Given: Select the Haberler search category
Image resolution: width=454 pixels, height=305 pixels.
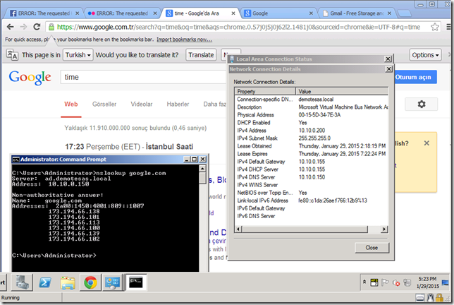Looking at the screenshot, I should [x=178, y=104].
